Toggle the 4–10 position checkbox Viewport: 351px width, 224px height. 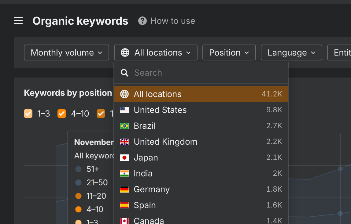(62, 114)
